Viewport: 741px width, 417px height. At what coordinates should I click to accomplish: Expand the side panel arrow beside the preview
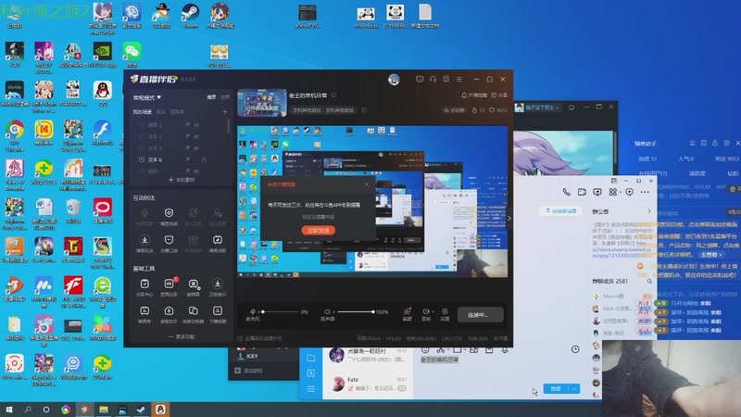(x=509, y=218)
